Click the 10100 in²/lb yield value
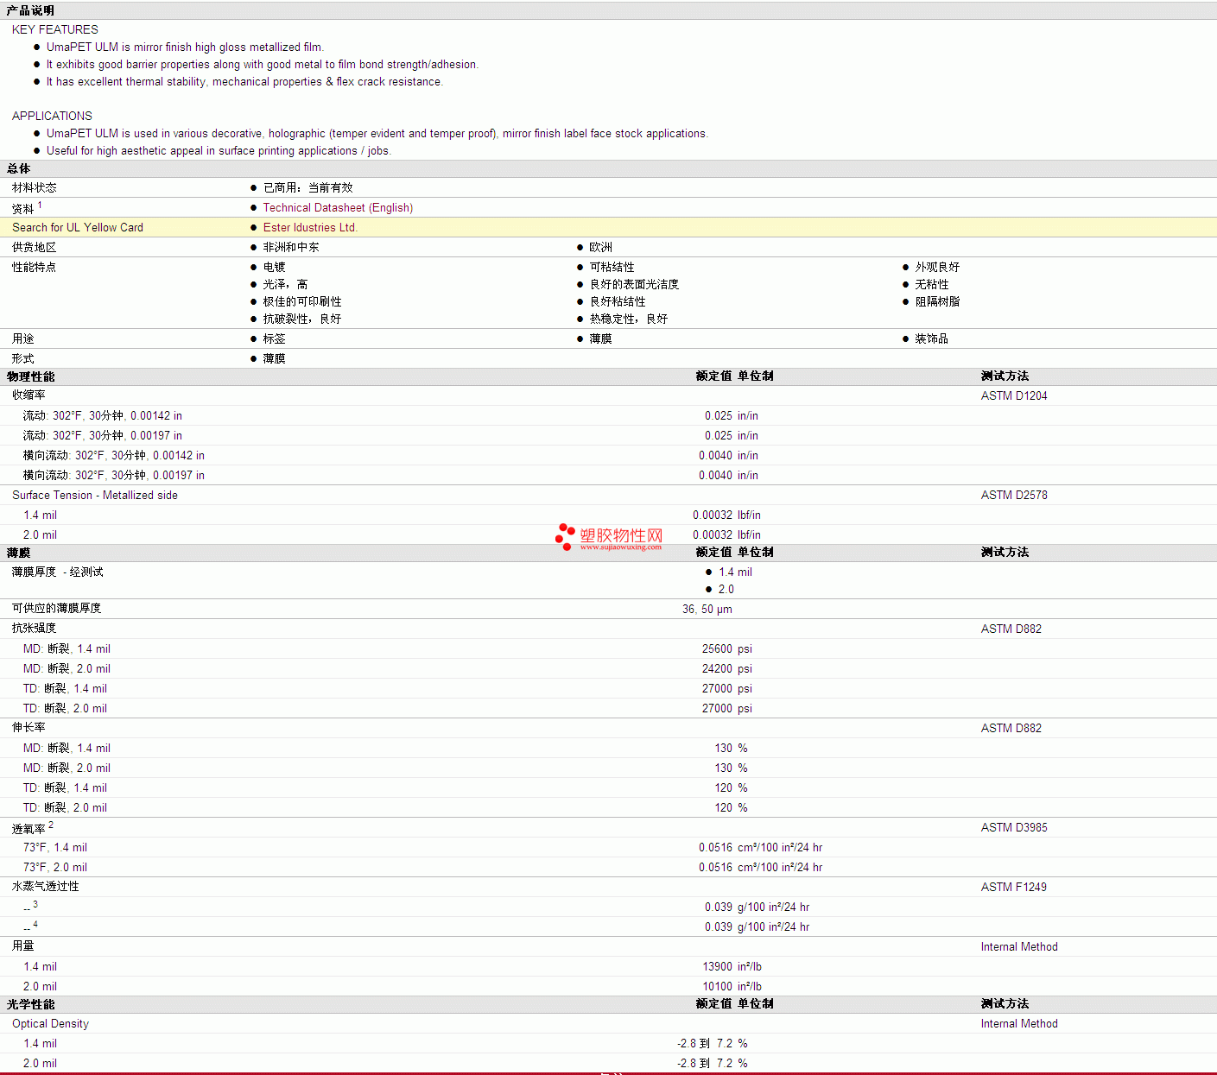 732,987
